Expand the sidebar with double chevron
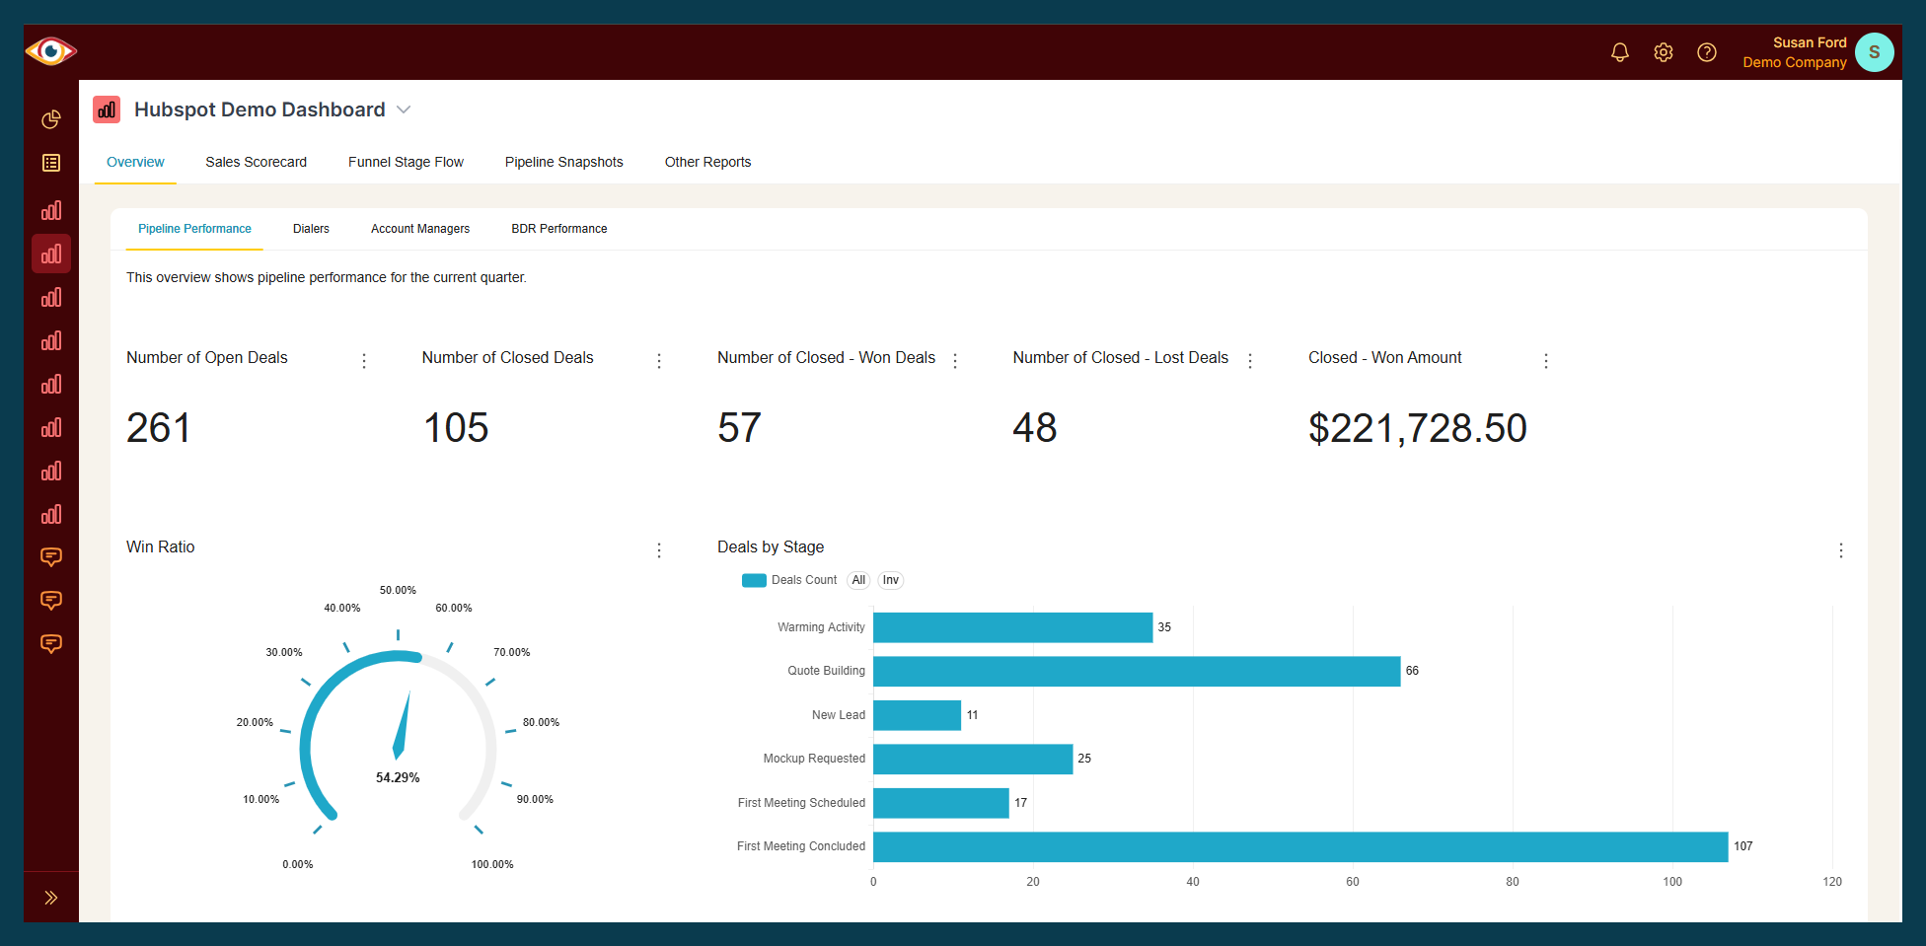This screenshot has width=1926, height=946. coord(51,898)
